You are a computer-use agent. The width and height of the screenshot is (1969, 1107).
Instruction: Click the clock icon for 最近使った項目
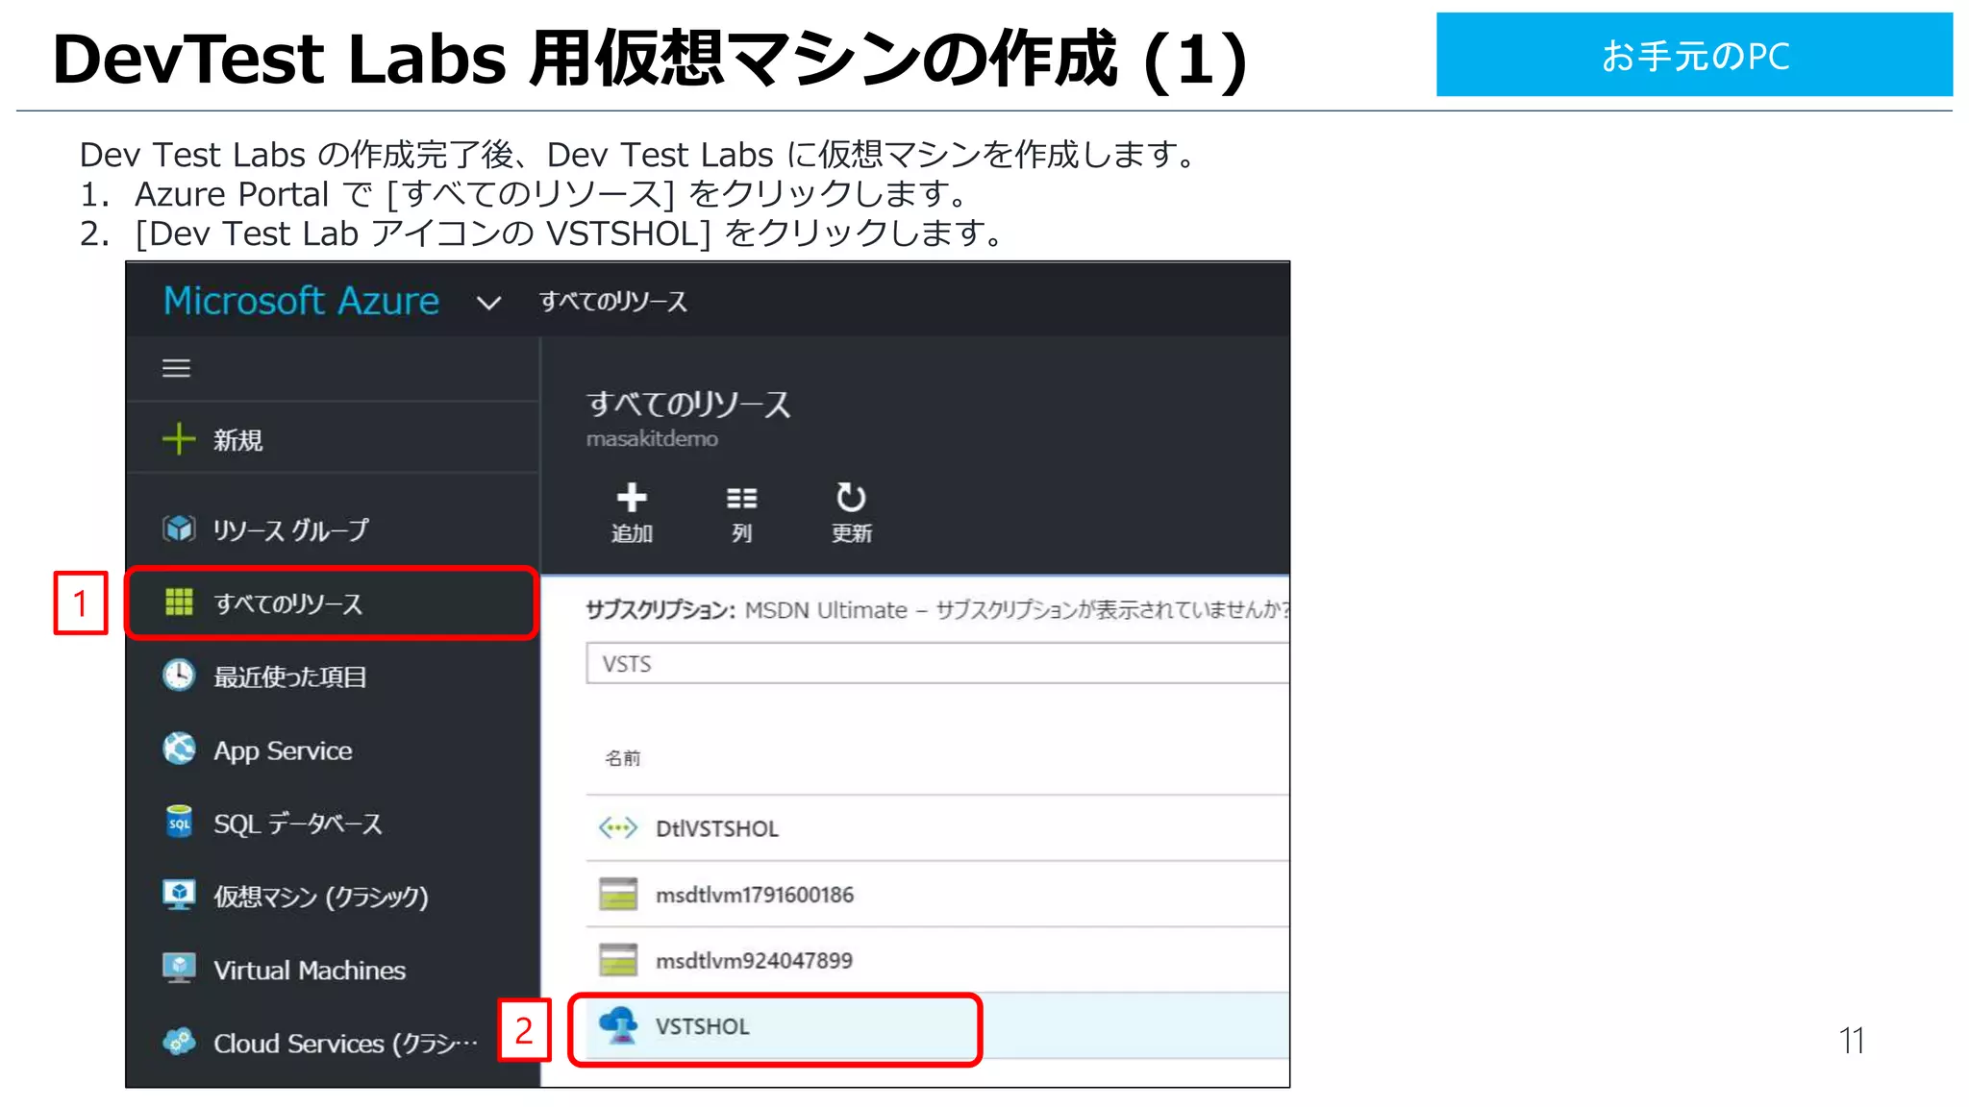[179, 676]
